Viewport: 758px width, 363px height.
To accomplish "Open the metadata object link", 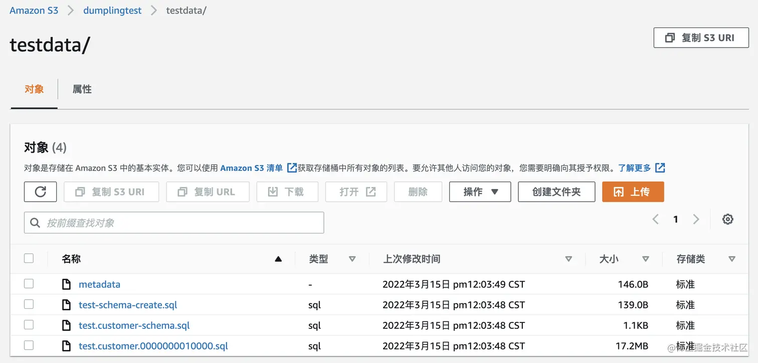I will [99, 284].
